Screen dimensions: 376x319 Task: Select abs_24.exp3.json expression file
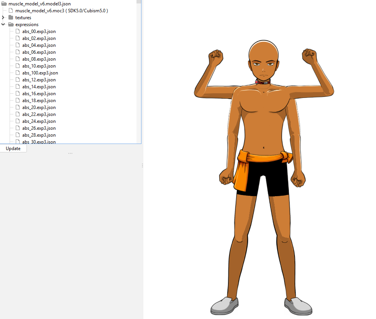pos(39,121)
